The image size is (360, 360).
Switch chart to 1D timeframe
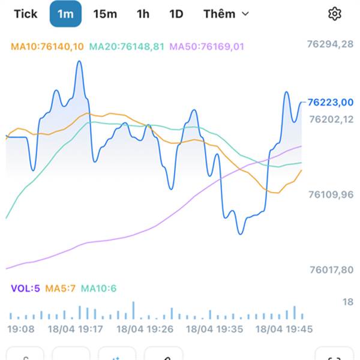(x=176, y=14)
